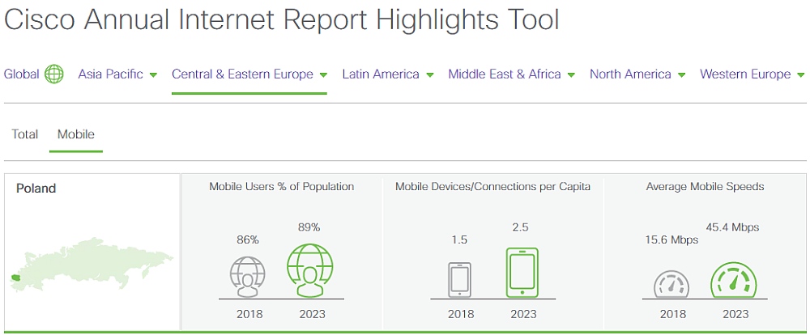Image resolution: width=810 pixels, height=335 pixels.
Task: Expand the Asia Pacific dropdown arrow
Action: tap(153, 74)
